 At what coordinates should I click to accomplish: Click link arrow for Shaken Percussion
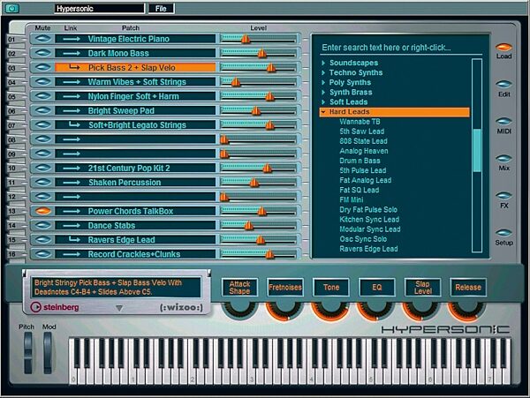72,183
